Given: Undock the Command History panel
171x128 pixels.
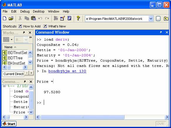Looking at the screenshot, I should click(25, 82).
